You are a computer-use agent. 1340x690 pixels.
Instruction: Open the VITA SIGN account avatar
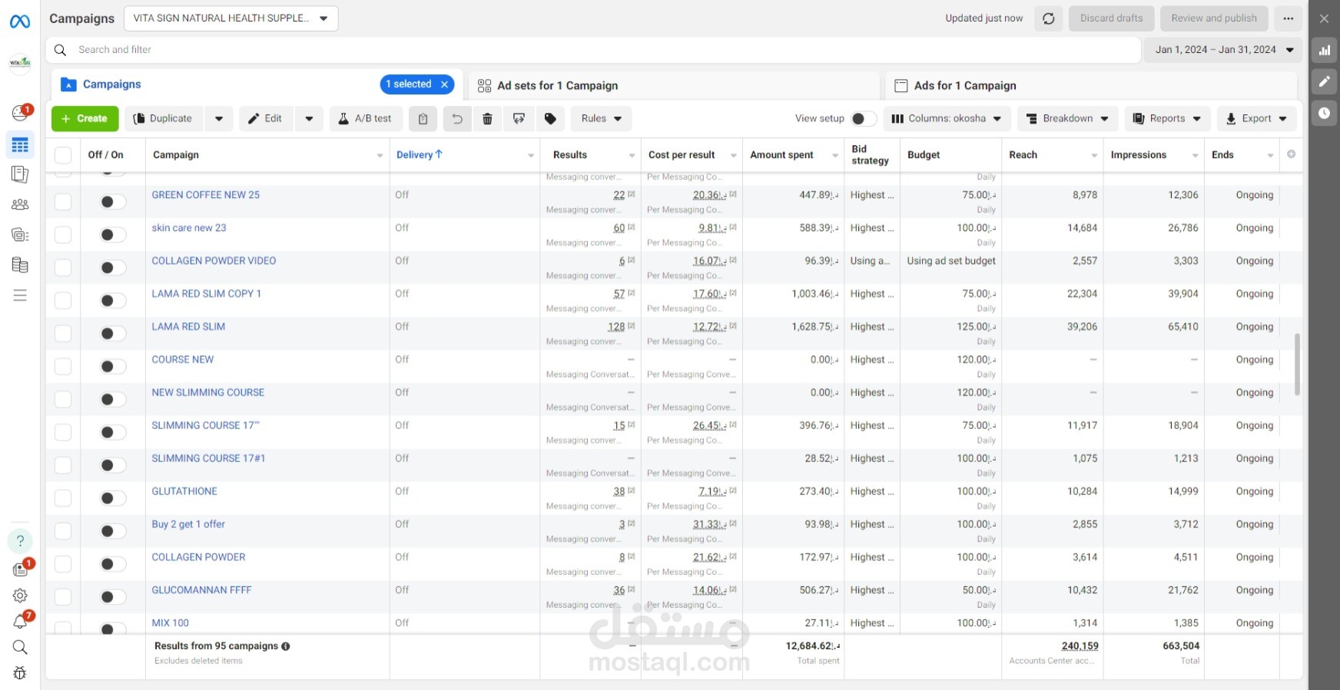(20, 63)
